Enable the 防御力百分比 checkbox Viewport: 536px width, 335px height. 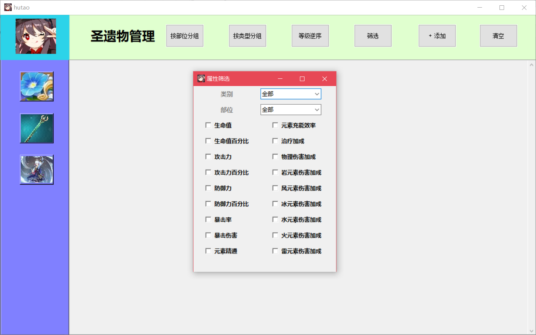(208, 204)
